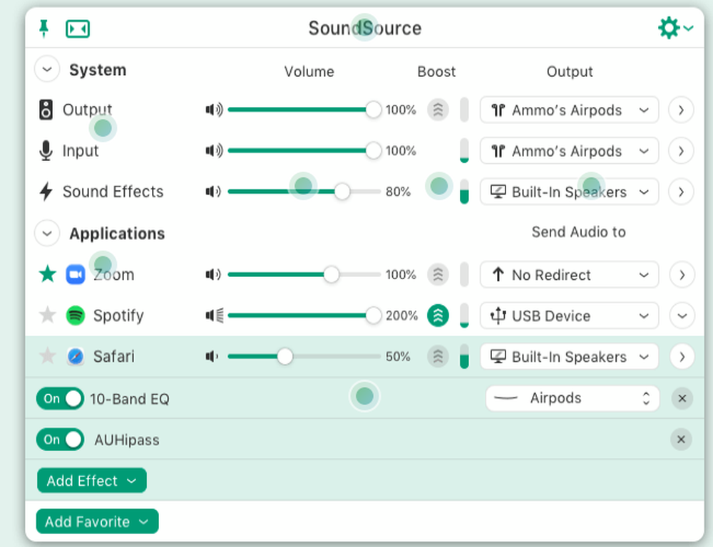The height and width of the screenshot is (547, 713).
Task: Click the Zoom volume slider knob
Action: 331,274
